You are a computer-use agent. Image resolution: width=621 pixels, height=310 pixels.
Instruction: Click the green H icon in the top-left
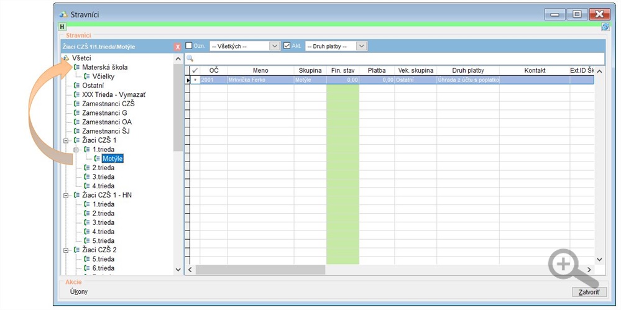62,27
